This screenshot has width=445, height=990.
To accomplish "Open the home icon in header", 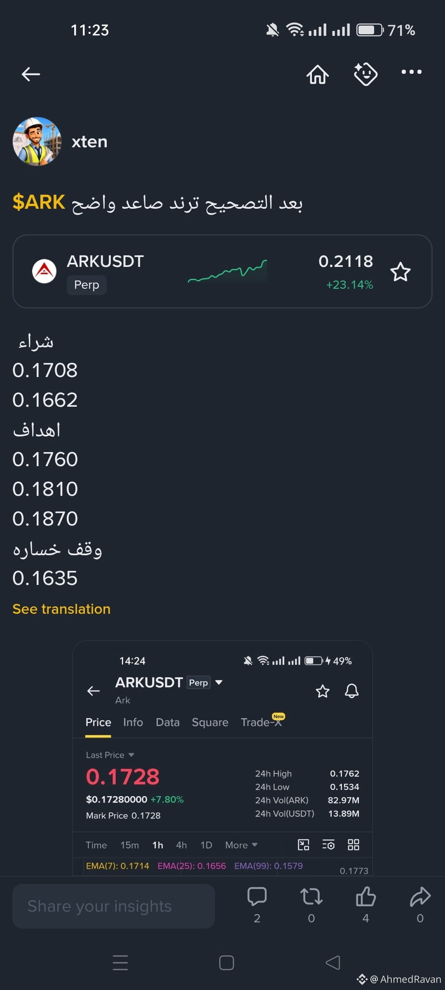I will (318, 74).
